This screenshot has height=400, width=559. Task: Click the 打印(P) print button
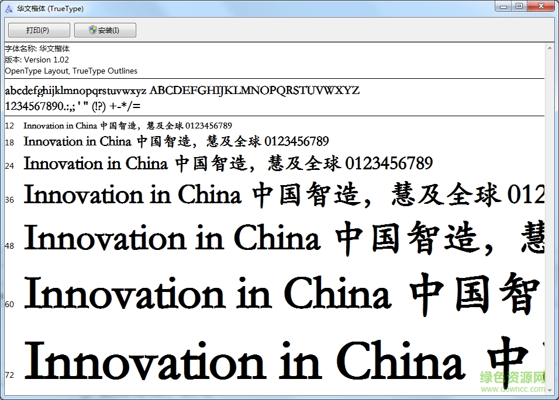coord(39,30)
